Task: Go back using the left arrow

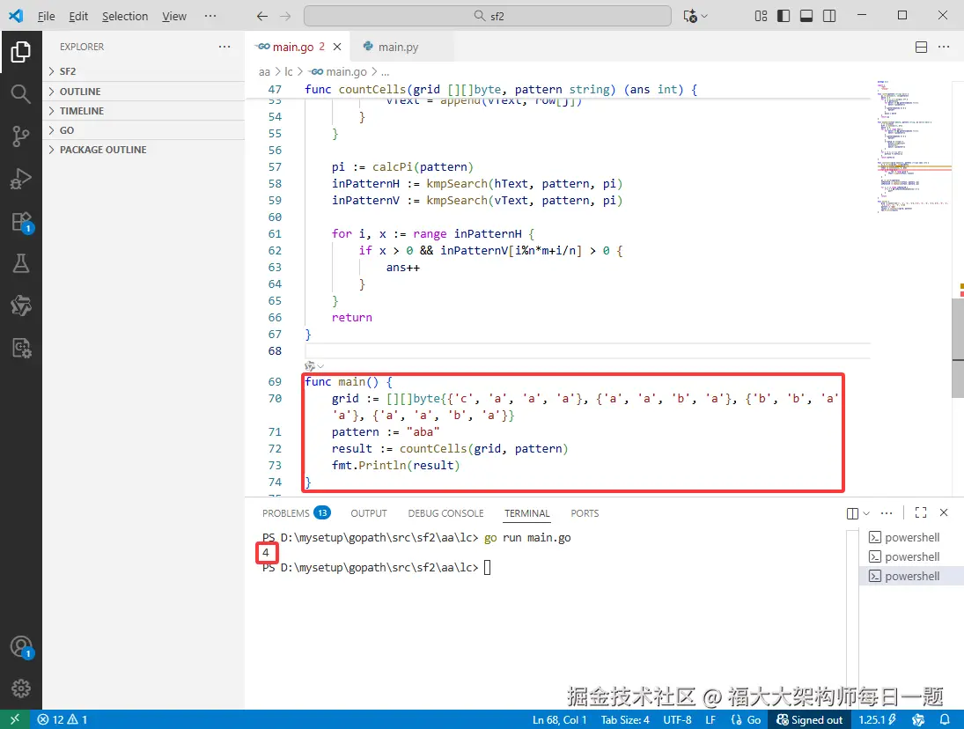Action: [x=262, y=16]
